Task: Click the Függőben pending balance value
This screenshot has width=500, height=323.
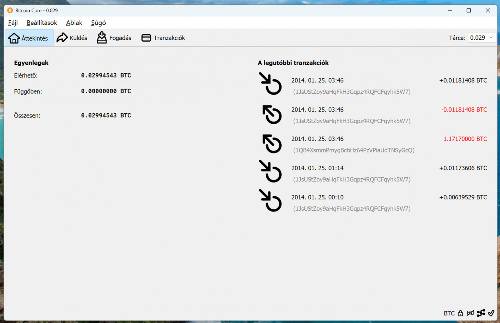Action: coord(106,91)
